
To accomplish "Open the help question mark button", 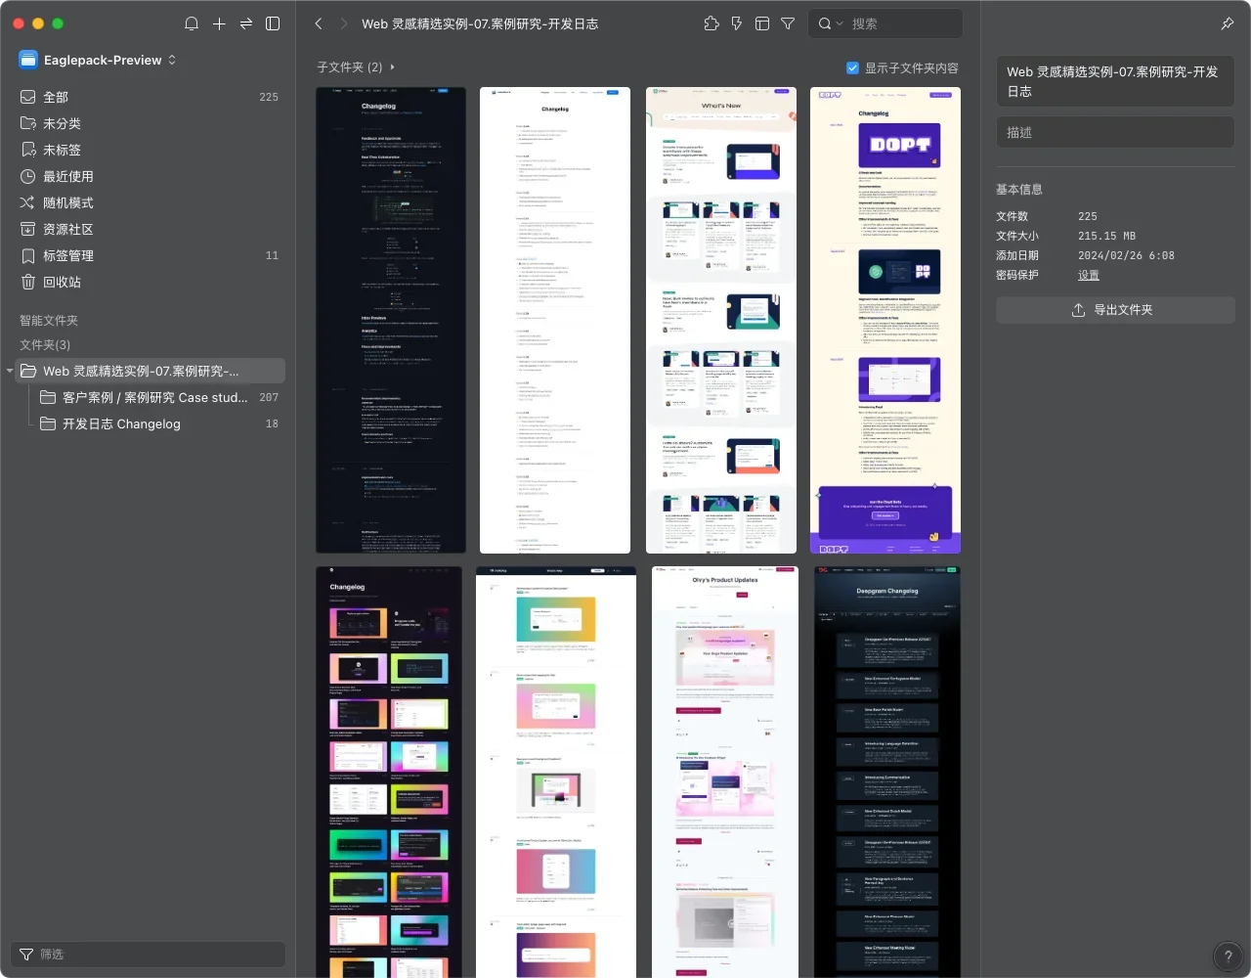I will point(1228,956).
